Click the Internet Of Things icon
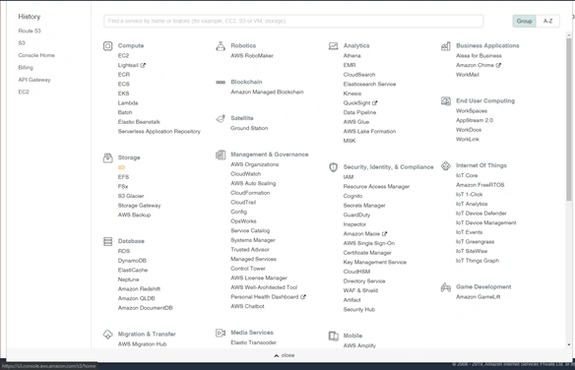 pos(446,166)
